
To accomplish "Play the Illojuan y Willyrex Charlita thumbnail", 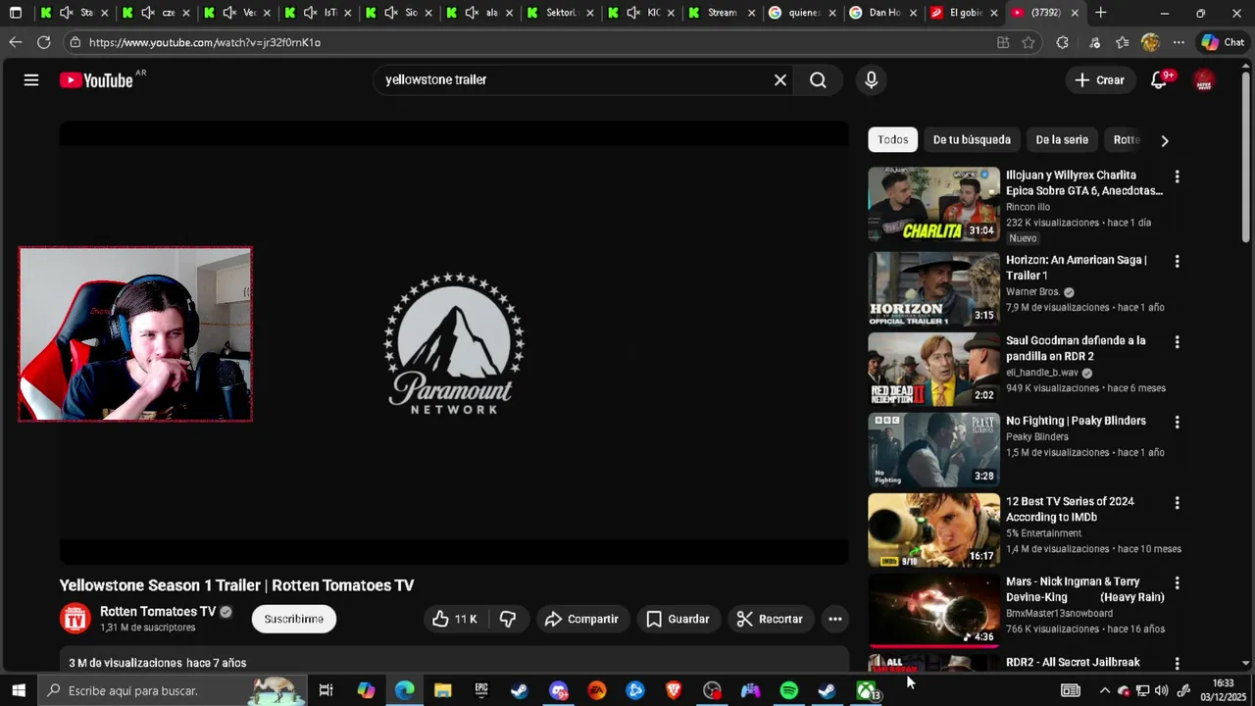I will 933,204.
